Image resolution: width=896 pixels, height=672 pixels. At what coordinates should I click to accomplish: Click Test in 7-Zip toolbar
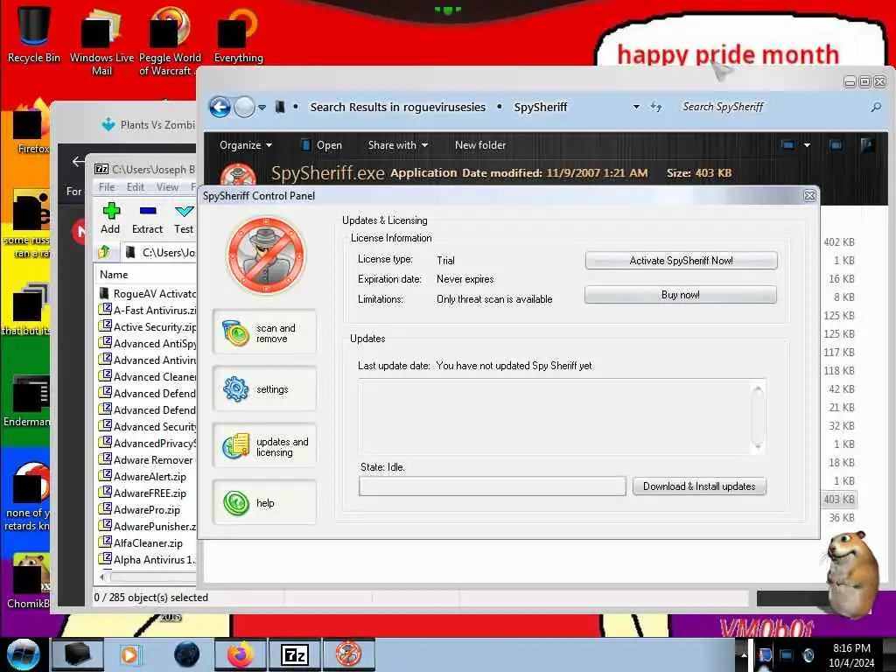click(x=184, y=218)
